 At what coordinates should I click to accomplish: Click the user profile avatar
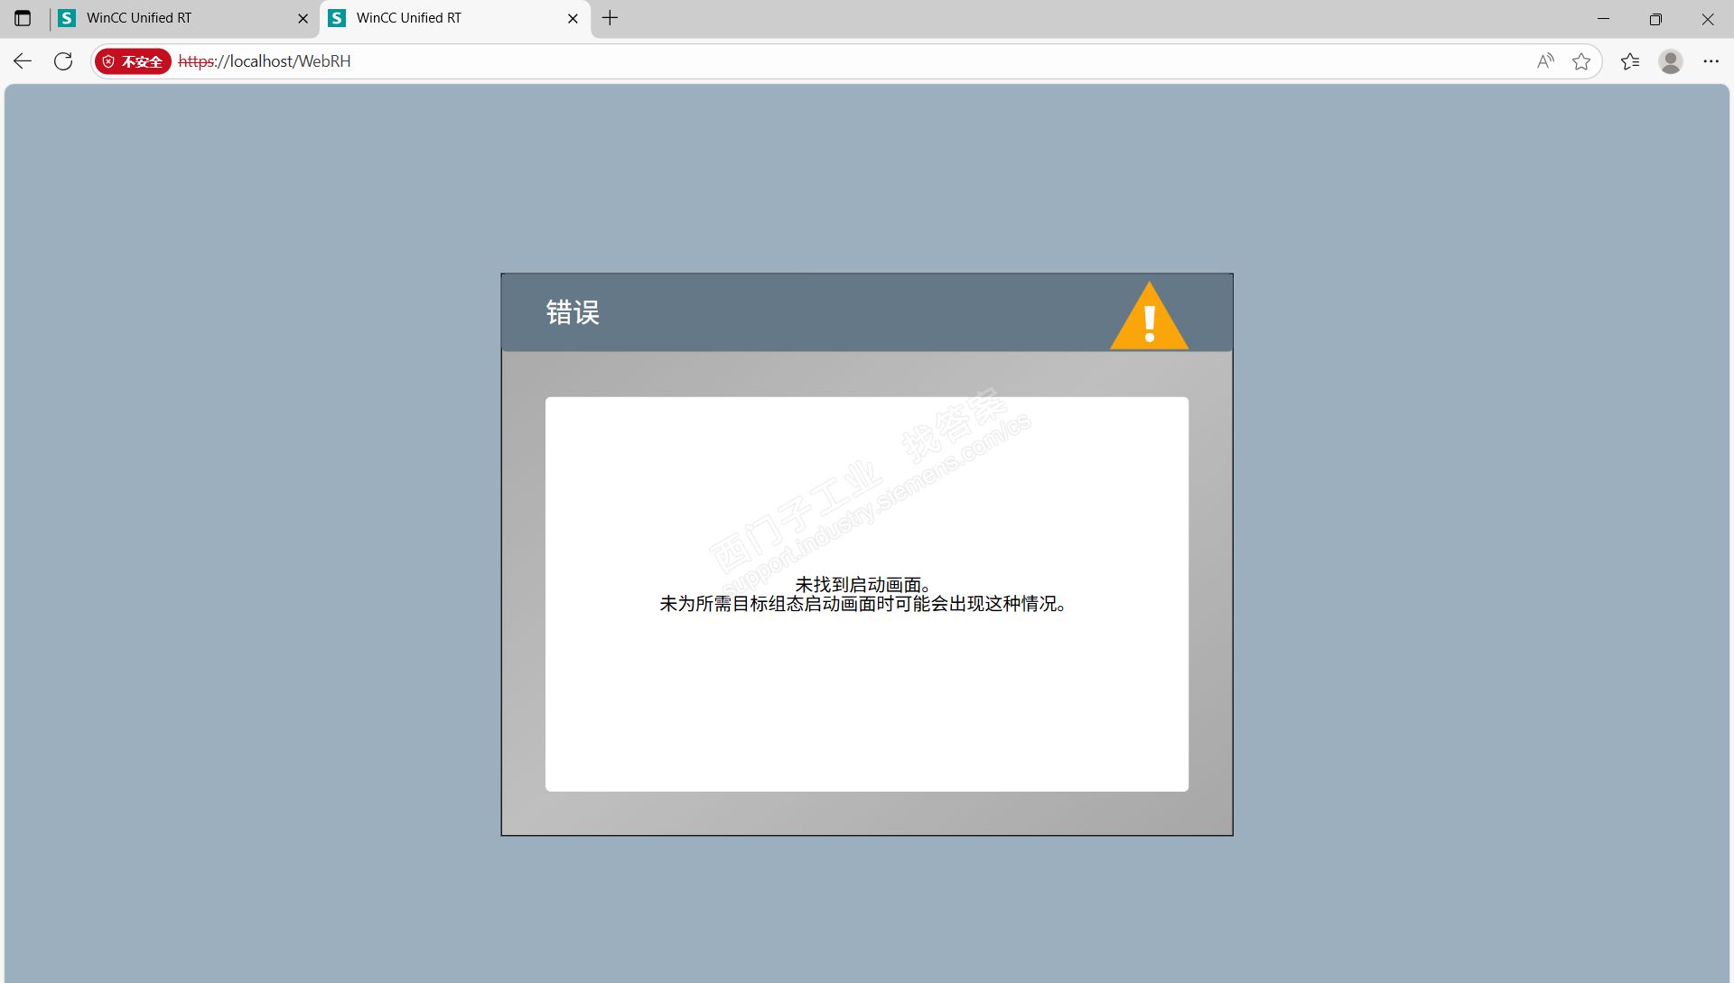(1670, 61)
